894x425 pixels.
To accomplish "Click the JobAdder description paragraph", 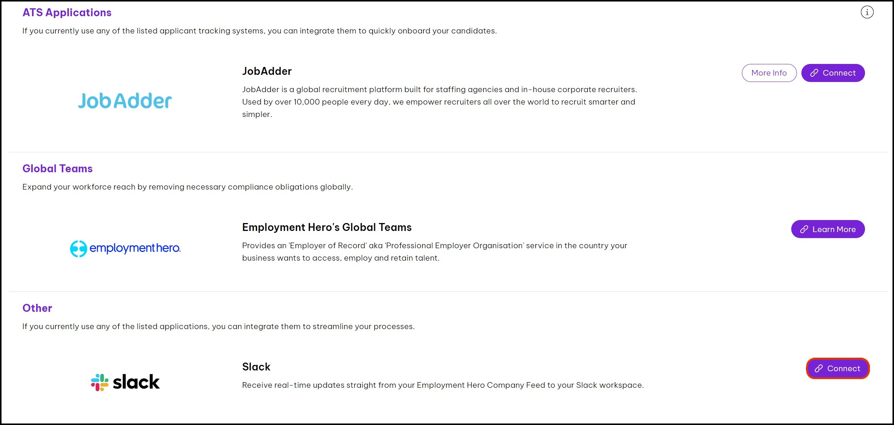I will pos(439,102).
